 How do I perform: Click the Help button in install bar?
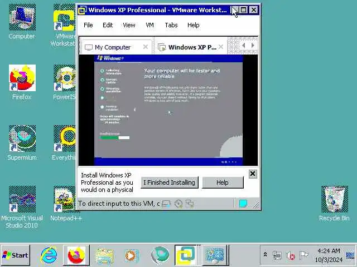[223, 182]
